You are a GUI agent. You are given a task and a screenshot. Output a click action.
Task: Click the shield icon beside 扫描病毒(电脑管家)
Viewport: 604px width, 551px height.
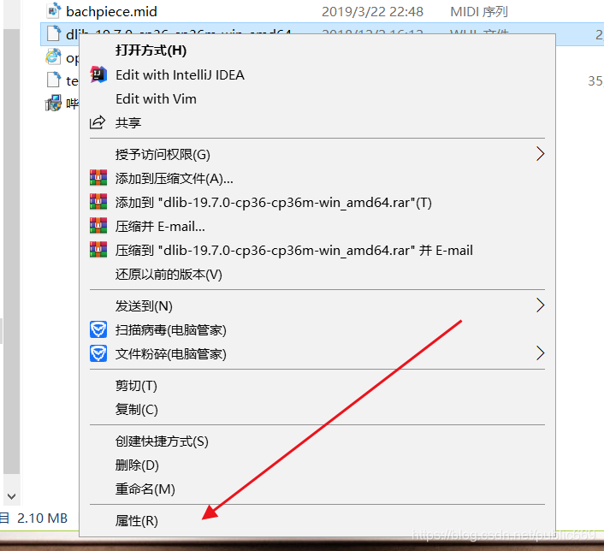(x=98, y=329)
